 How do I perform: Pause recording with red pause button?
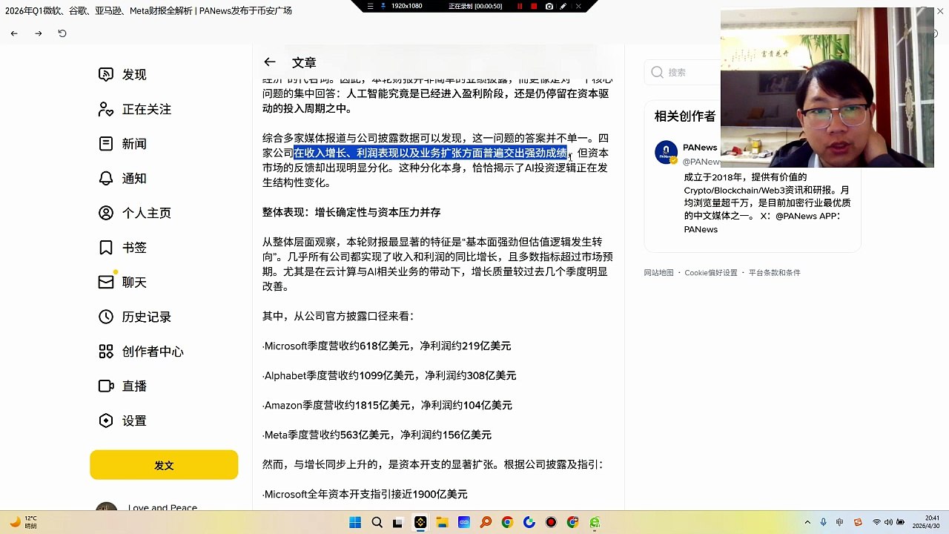(x=520, y=6)
